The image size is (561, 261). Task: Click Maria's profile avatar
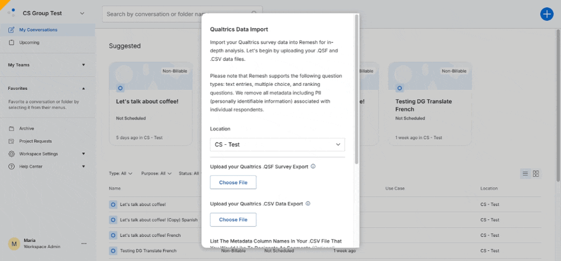[x=14, y=244]
